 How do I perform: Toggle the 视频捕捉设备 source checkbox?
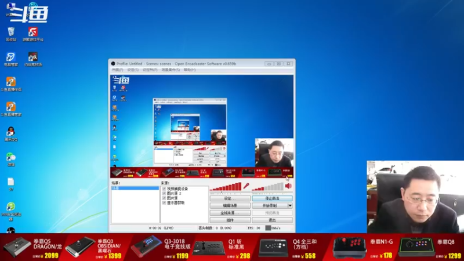coord(164,188)
